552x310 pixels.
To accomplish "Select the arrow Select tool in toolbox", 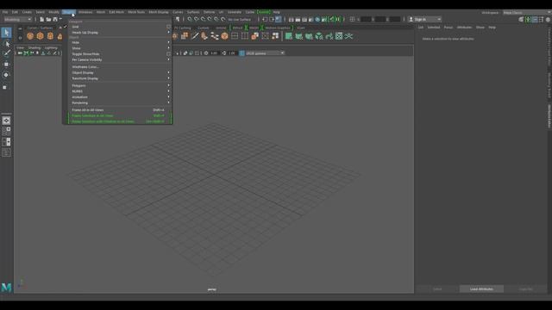I will tap(6, 33).
